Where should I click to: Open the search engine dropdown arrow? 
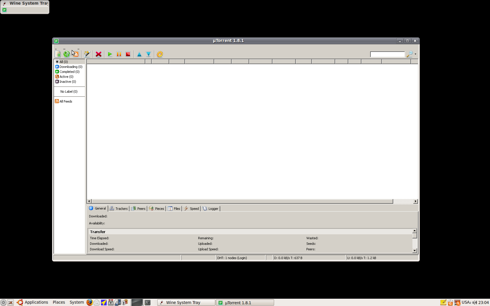tap(415, 54)
